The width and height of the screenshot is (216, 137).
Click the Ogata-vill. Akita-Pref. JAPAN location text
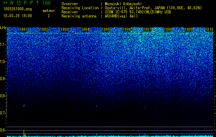point(153,8)
